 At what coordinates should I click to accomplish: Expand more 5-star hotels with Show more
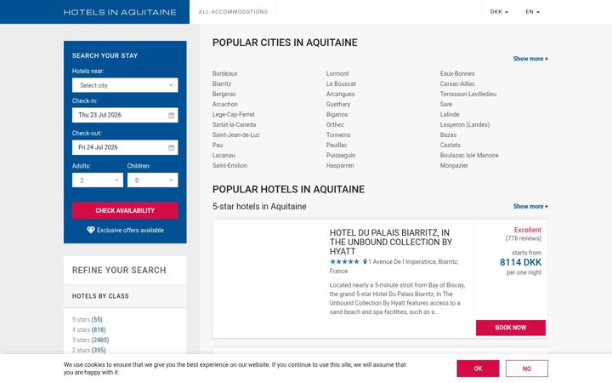530,206
